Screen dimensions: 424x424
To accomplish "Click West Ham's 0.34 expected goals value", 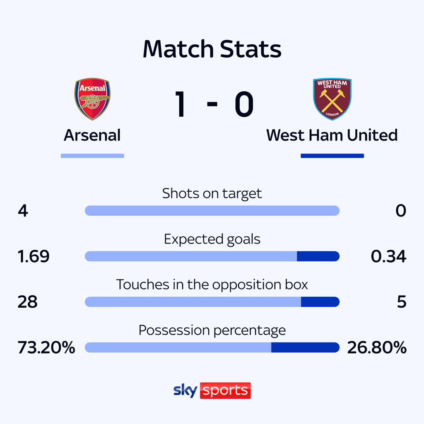I will [x=388, y=257].
